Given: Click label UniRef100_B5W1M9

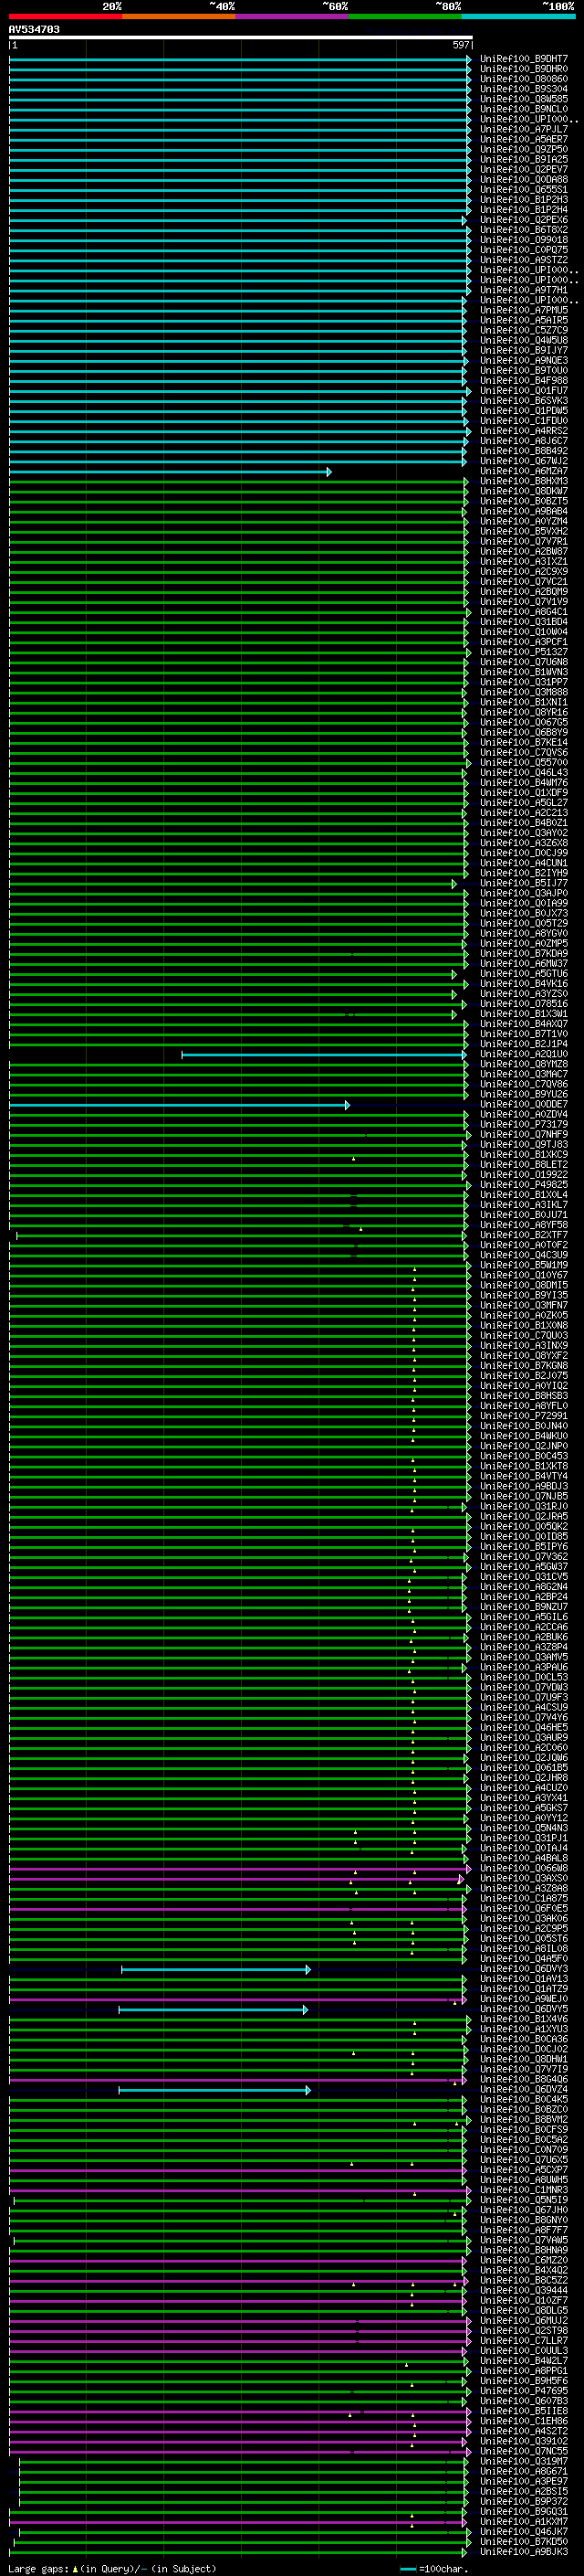Looking at the screenshot, I should (524, 1265).
